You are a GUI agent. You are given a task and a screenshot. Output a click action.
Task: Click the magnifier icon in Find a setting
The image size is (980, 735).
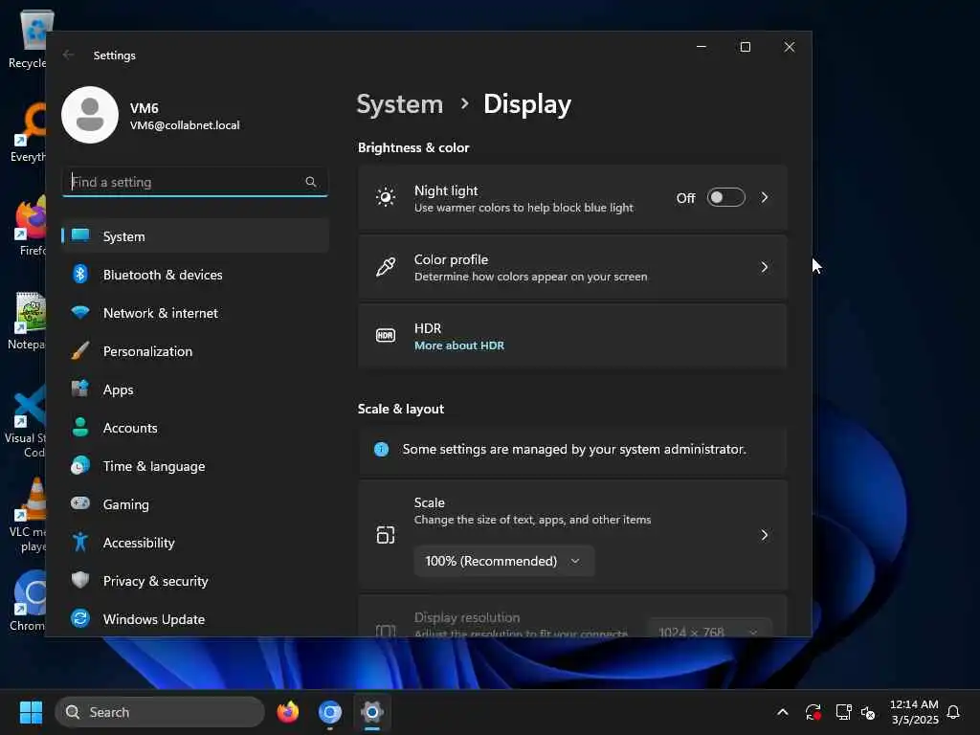tap(311, 182)
